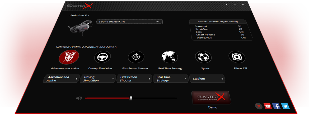Select the First Person Shooter crosshair icon
This screenshot has width=309, height=115.
(136, 57)
